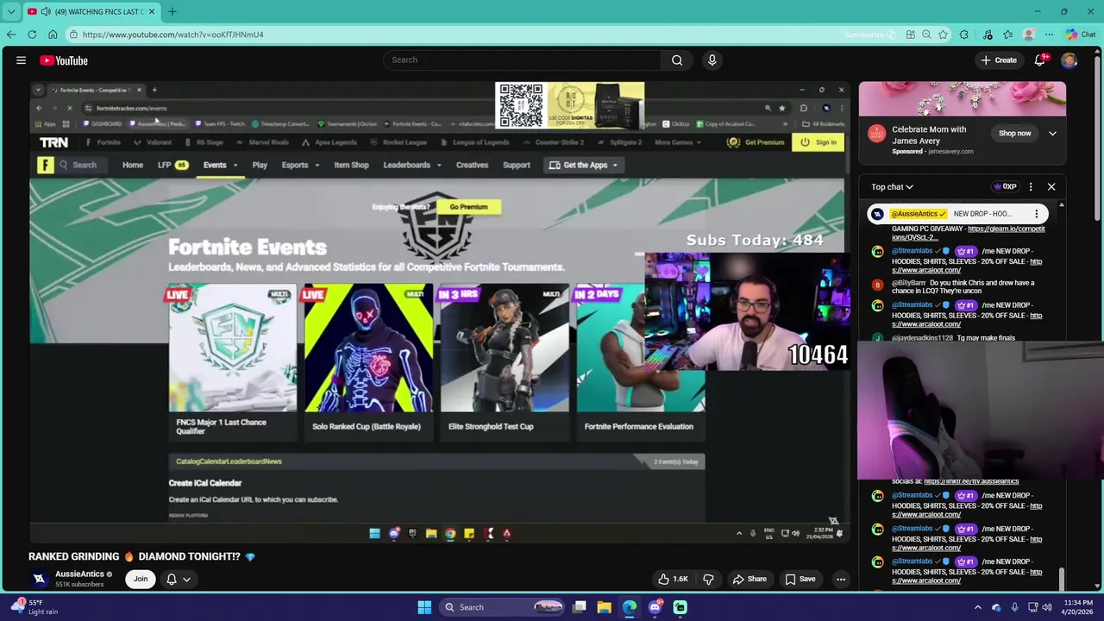Viewport: 1104px width, 621px height.
Task: Like the video with the 1.6K thumbs-up
Action: [673, 580]
